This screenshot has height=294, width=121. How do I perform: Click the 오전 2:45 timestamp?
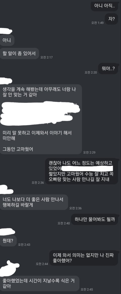(x=87, y=289)
